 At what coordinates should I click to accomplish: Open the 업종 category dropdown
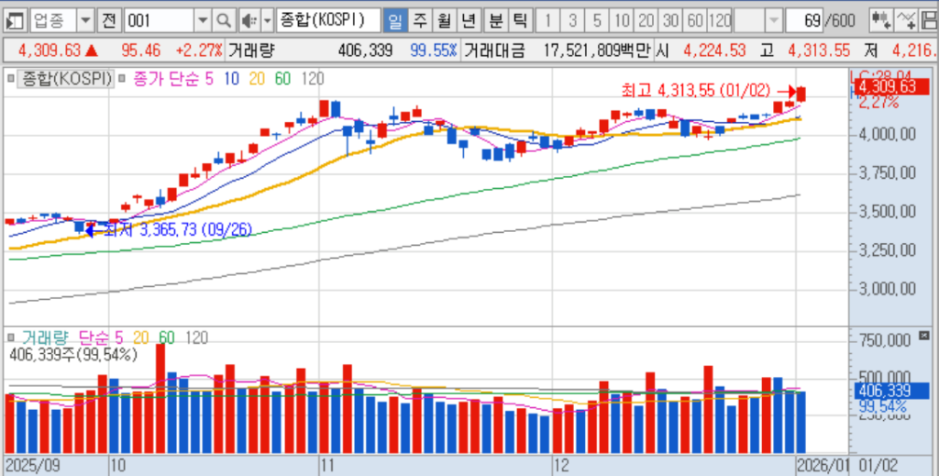coord(84,20)
